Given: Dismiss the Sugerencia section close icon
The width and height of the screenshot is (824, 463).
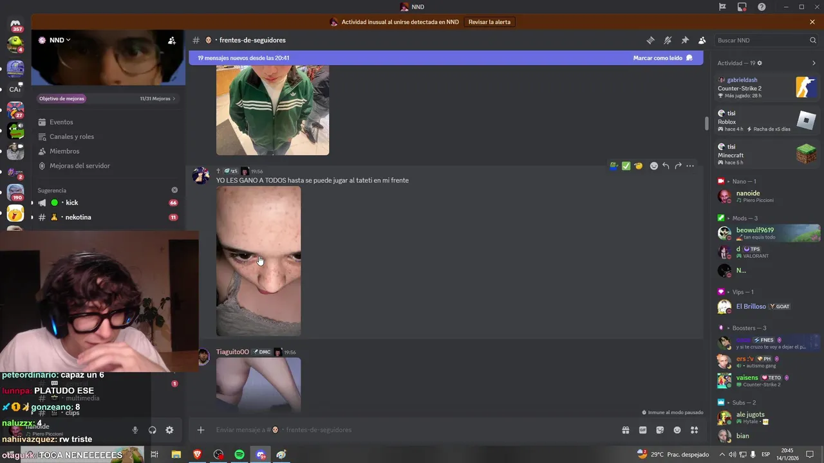Looking at the screenshot, I should pos(174,190).
